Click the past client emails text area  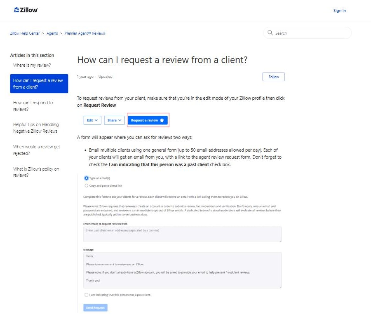182,234
